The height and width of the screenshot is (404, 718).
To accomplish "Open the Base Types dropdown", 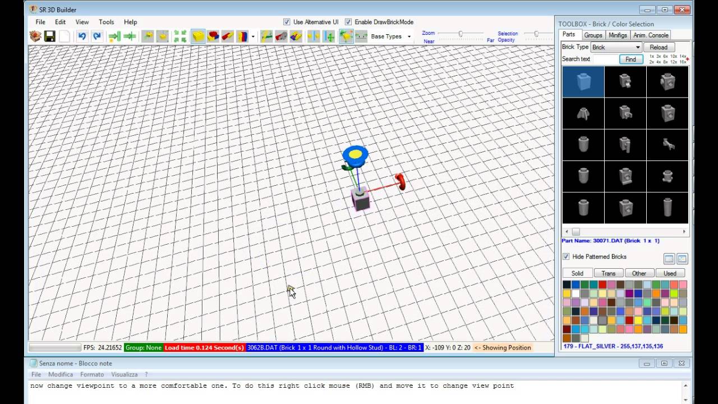I will click(x=392, y=36).
